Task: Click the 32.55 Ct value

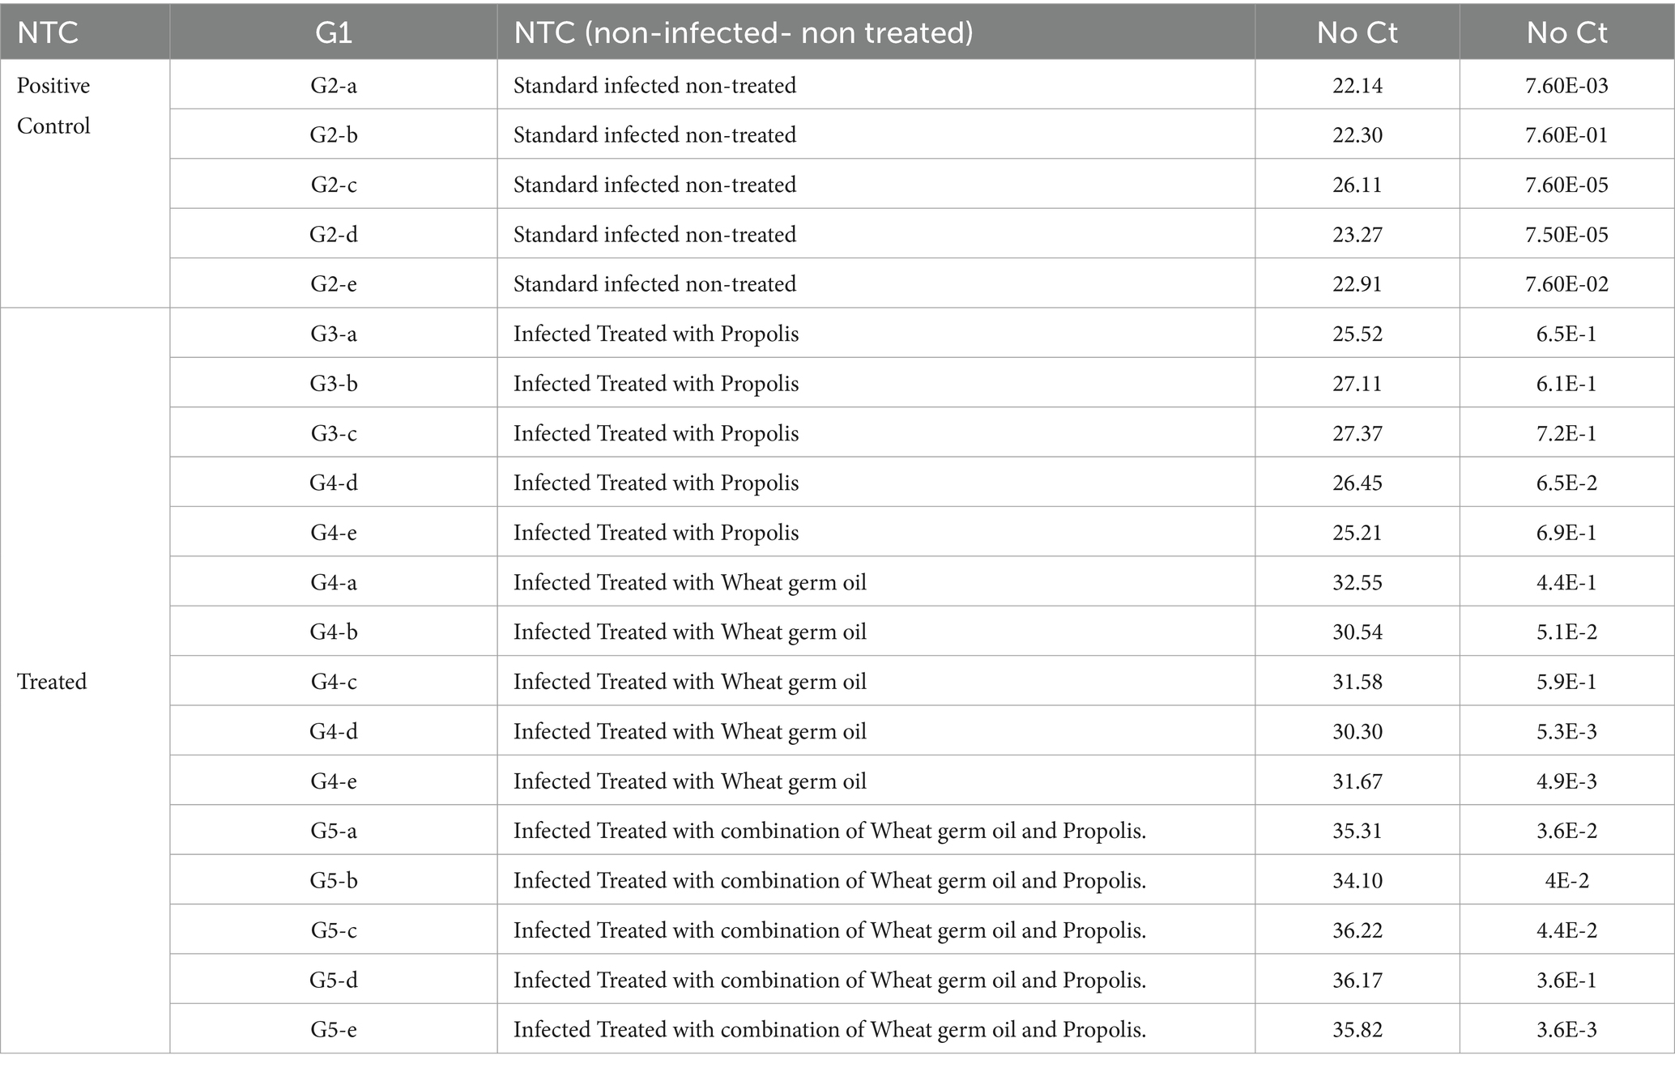Action: [x=1357, y=582]
